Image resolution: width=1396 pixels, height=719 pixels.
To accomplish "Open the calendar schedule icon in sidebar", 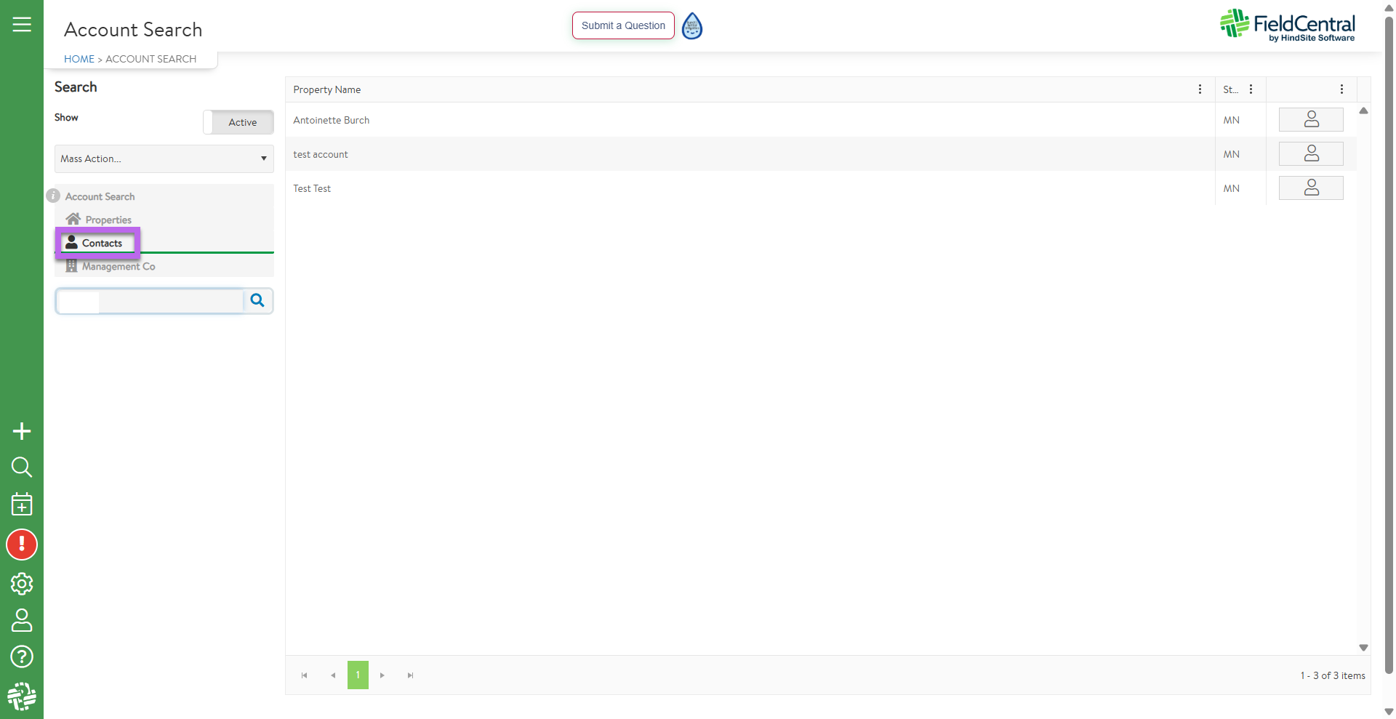I will coord(22,504).
